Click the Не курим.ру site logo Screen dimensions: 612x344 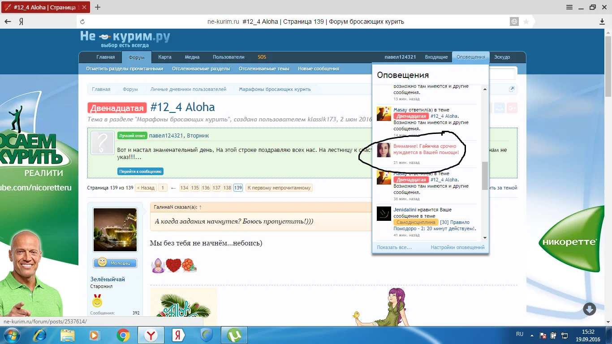click(125, 39)
